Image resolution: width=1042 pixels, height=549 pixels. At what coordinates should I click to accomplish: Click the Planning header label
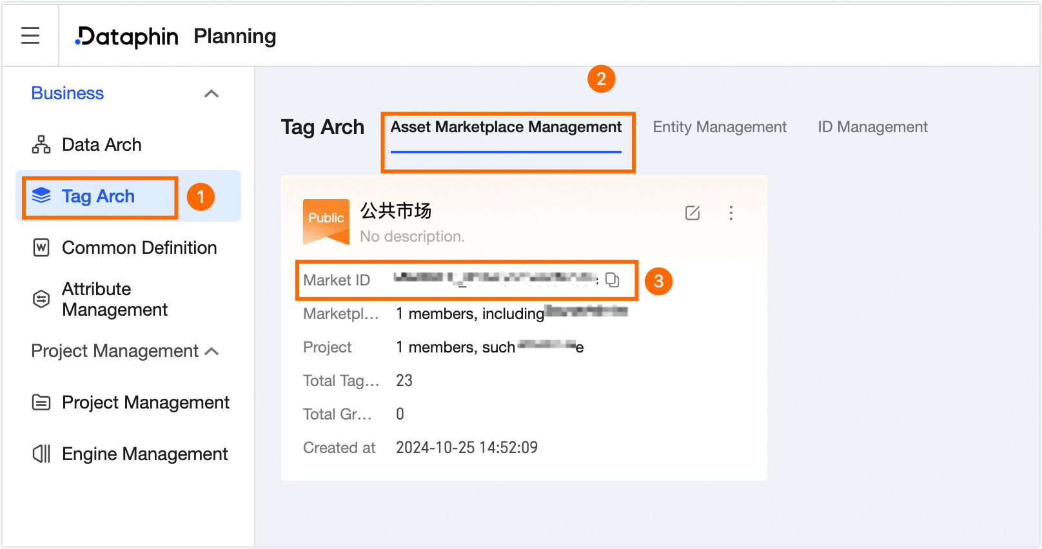coord(235,37)
